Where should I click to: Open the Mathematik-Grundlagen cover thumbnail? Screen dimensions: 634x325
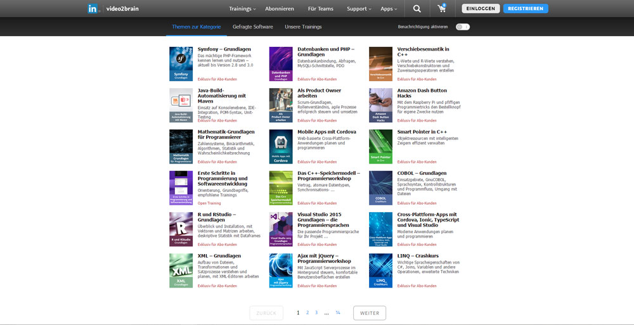181,146
